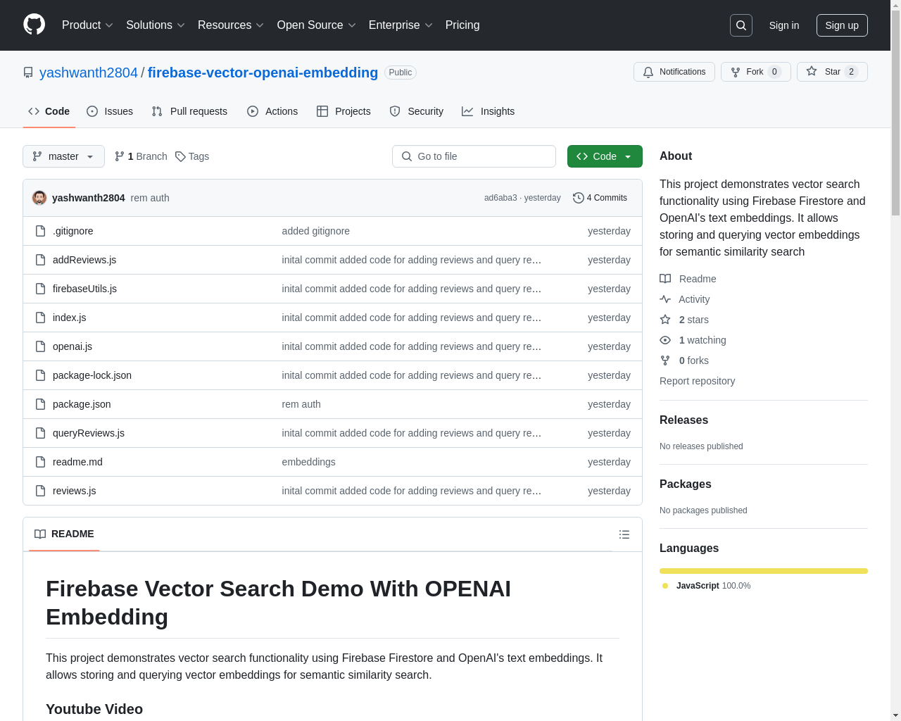Open the queryReviews.js file name
Image resolution: width=901 pixels, height=721 pixels.
(x=89, y=433)
